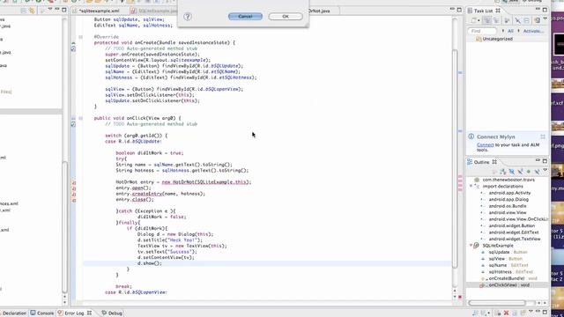This screenshot has height=317, width=564.
Task: Click the editor vertical scrollbar
Action: (455, 158)
